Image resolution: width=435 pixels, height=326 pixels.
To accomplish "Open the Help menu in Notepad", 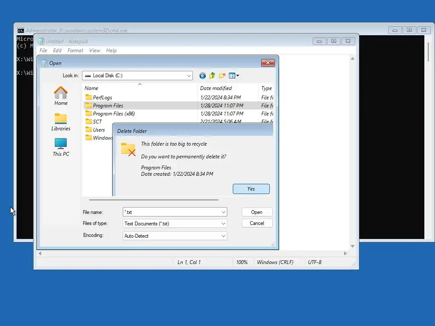I will pyautogui.click(x=111, y=51).
